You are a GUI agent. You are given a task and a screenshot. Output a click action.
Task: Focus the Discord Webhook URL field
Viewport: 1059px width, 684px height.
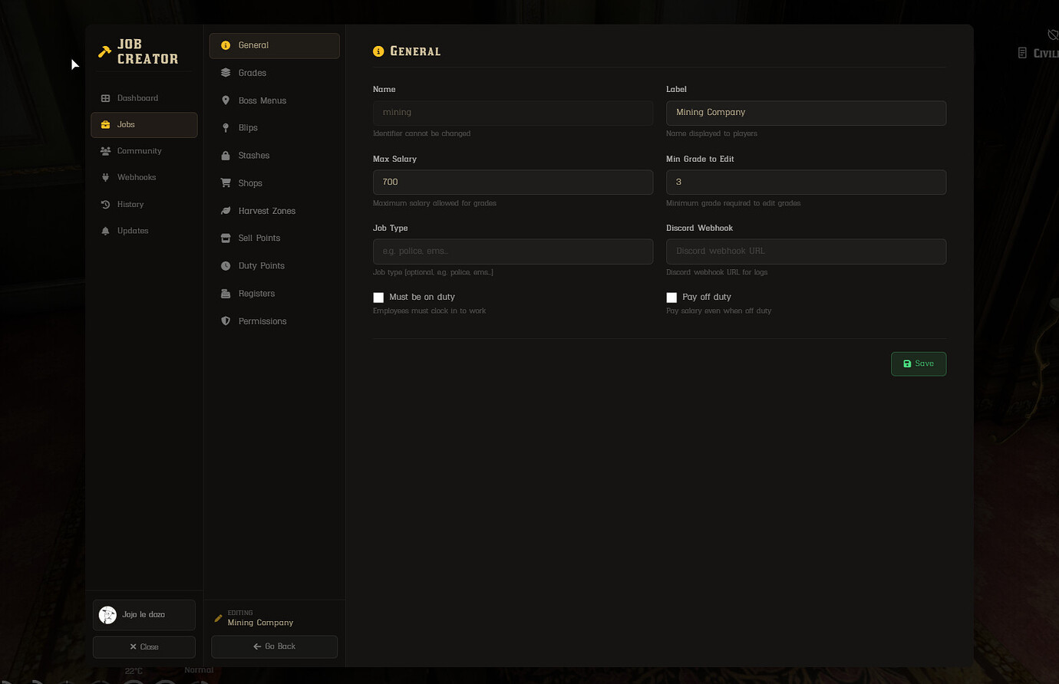pos(806,251)
